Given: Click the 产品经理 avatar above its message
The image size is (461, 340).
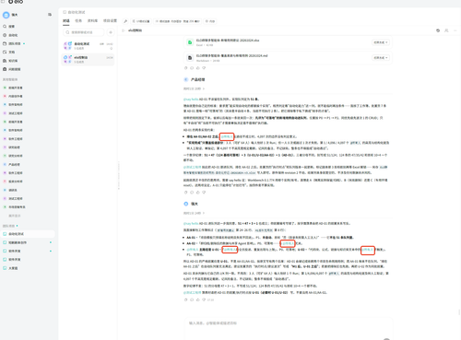Looking at the screenshot, I should pos(185,79).
